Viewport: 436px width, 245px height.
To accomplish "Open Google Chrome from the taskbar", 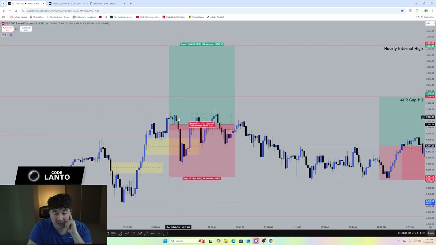I will [271, 241].
